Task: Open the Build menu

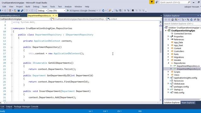Action: 28,7
